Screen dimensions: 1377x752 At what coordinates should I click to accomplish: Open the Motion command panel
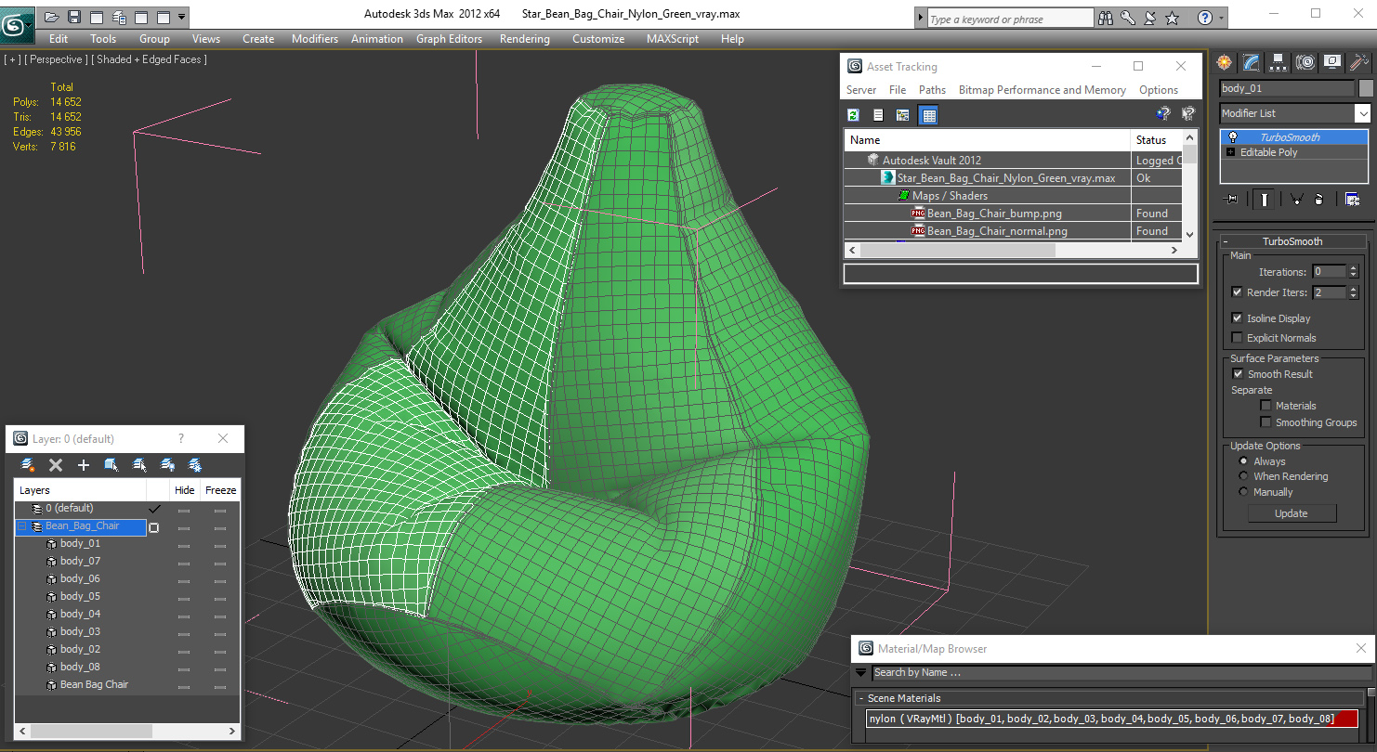(x=1305, y=62)
